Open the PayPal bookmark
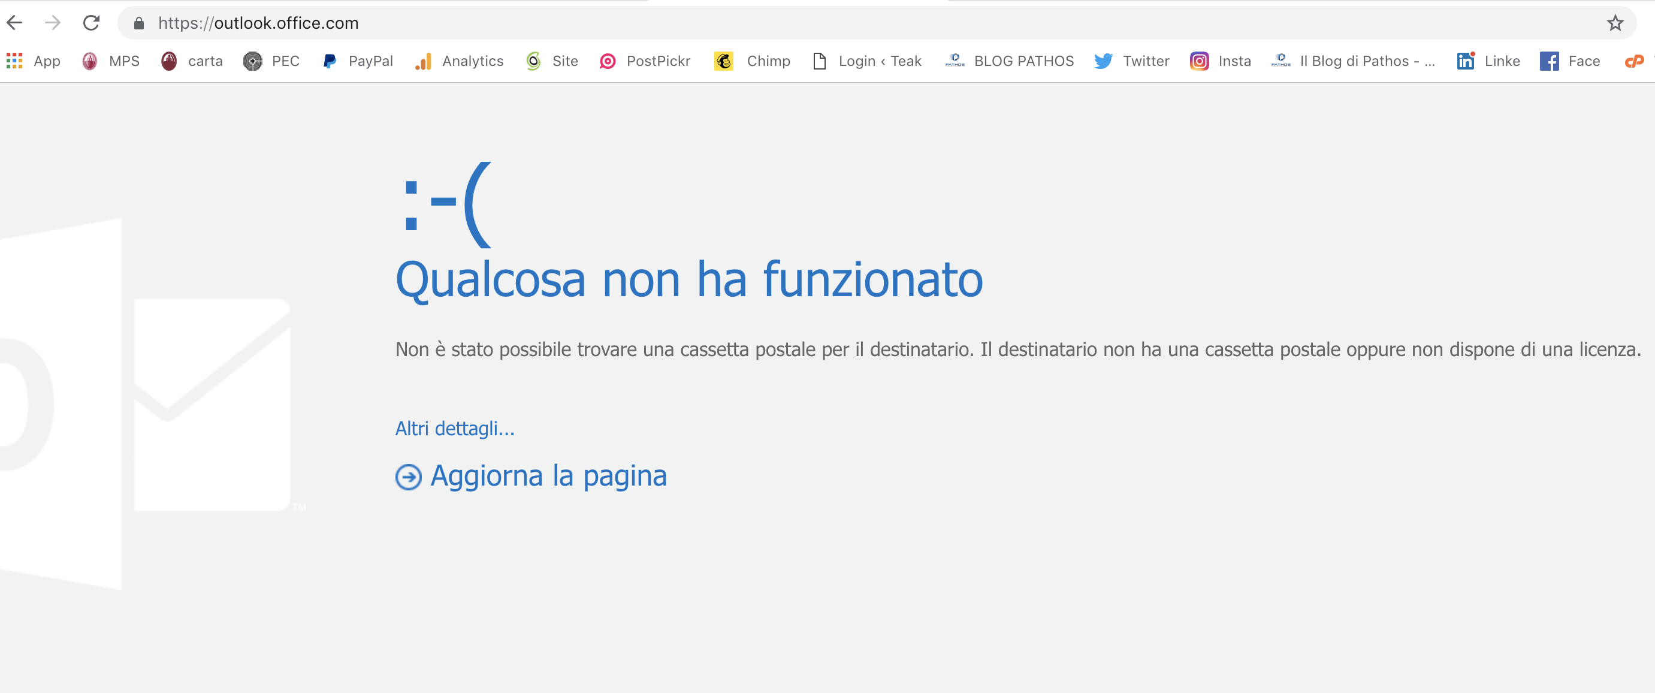This screenshot has height=693, width=1655. [x=358, y=61]
